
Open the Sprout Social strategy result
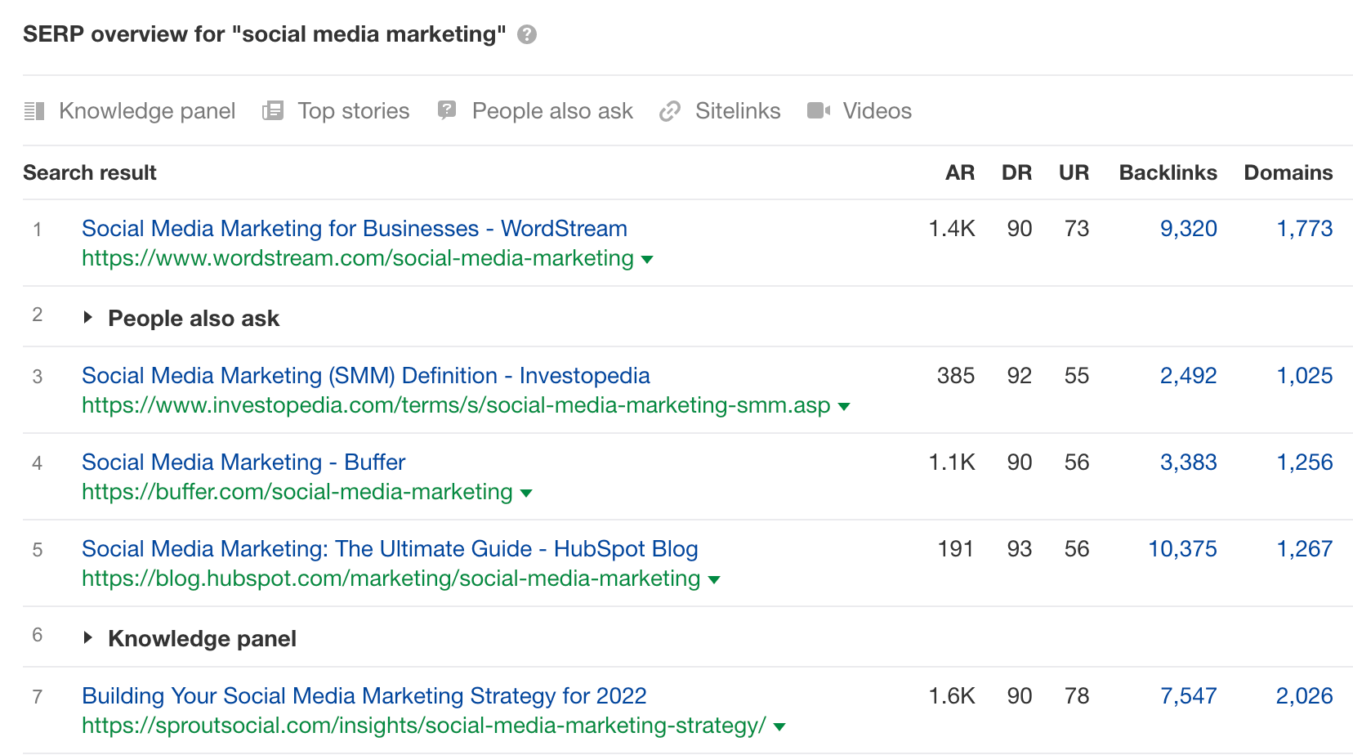364,695
